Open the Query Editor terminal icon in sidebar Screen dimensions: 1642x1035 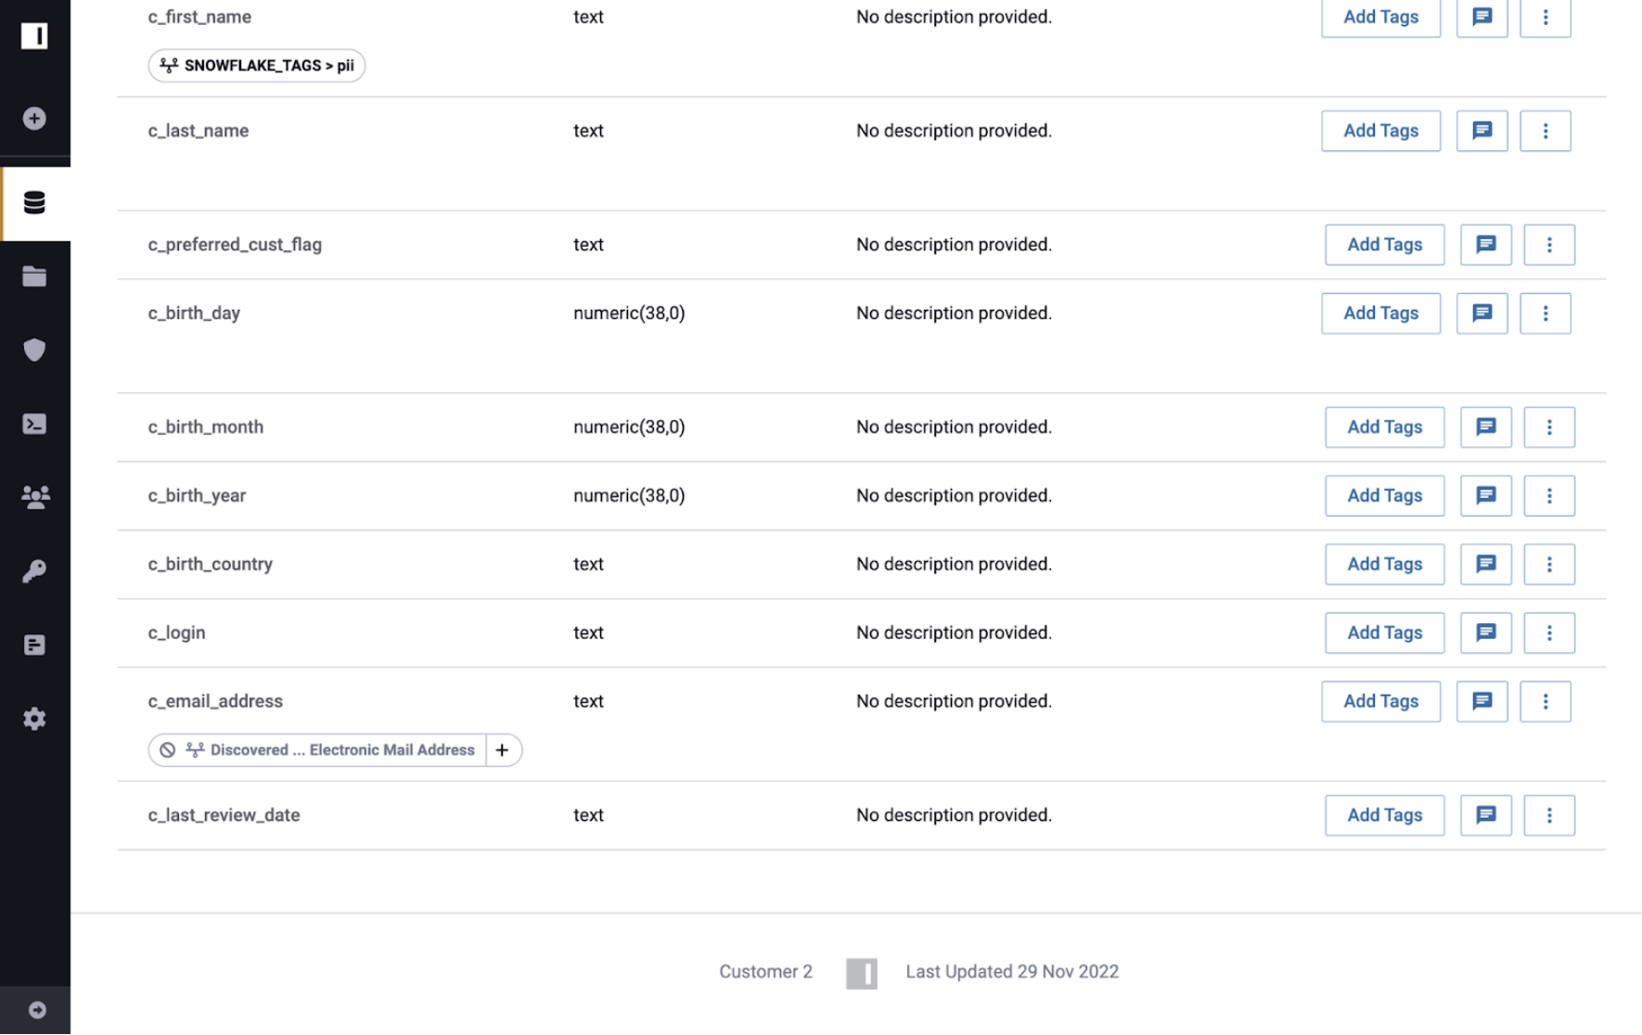pyautogui.click(x=34, y=424)
